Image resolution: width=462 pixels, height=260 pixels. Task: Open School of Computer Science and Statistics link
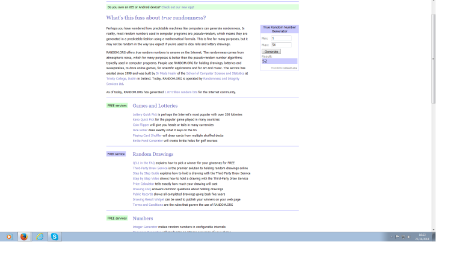(215, 73)
